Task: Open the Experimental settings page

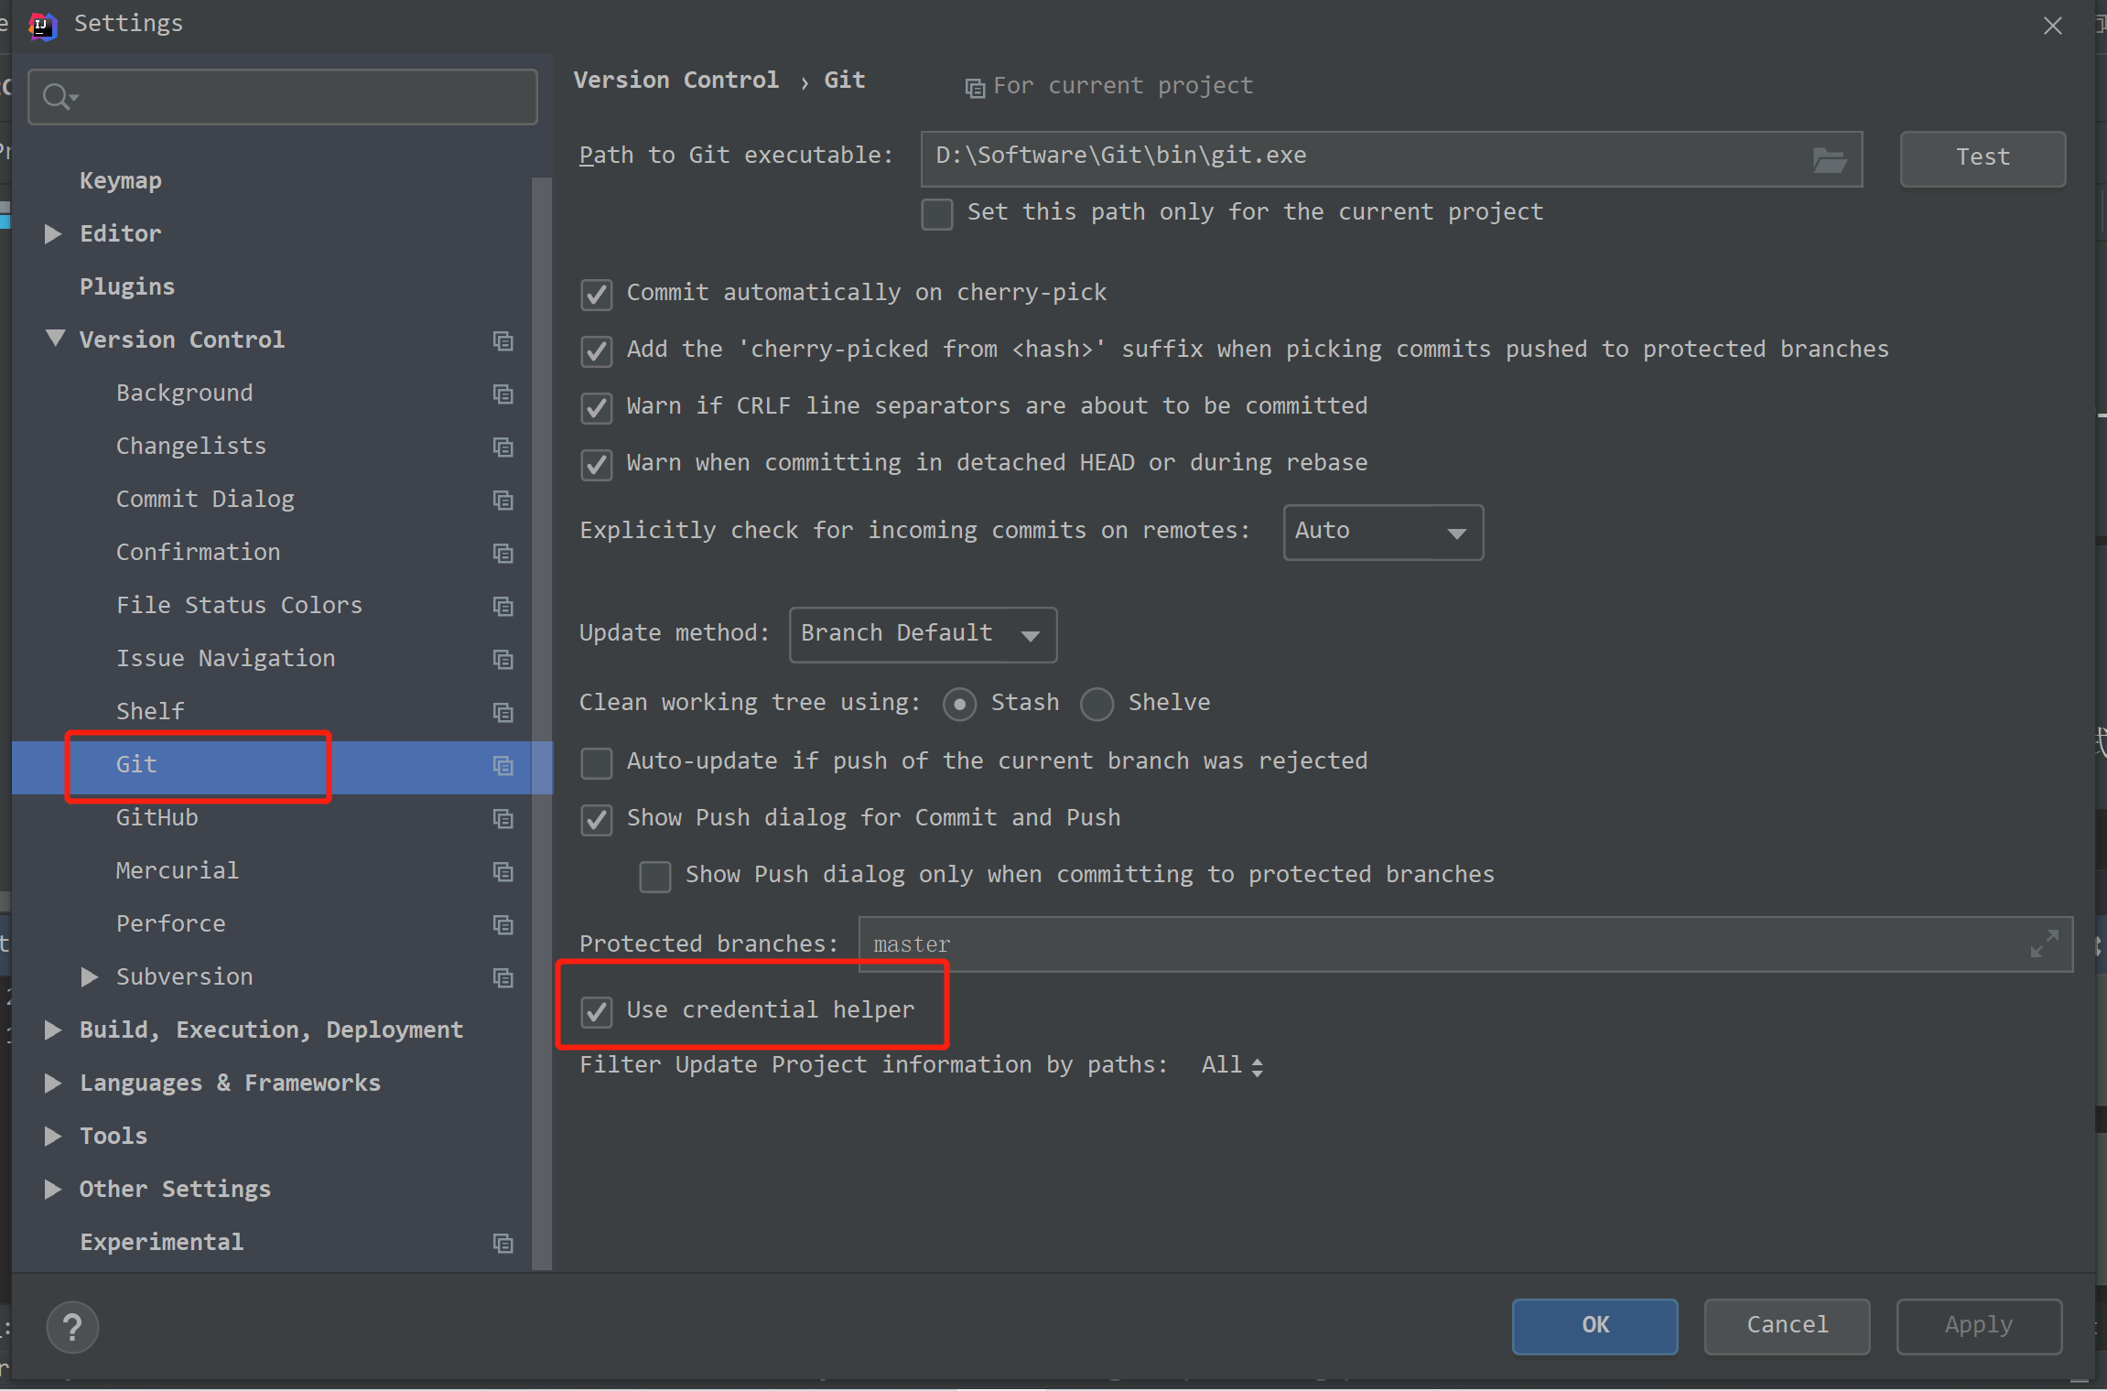Action: (x=161, y=1243)
